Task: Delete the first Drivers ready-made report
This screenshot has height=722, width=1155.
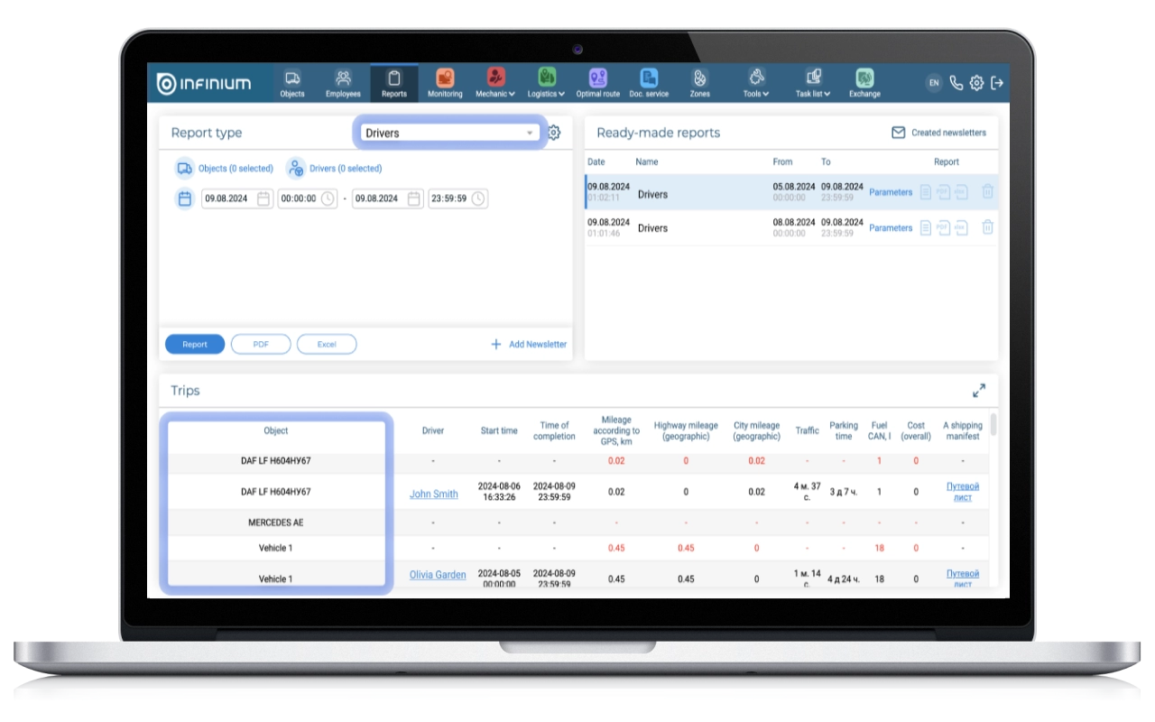Action: point(987,192)
